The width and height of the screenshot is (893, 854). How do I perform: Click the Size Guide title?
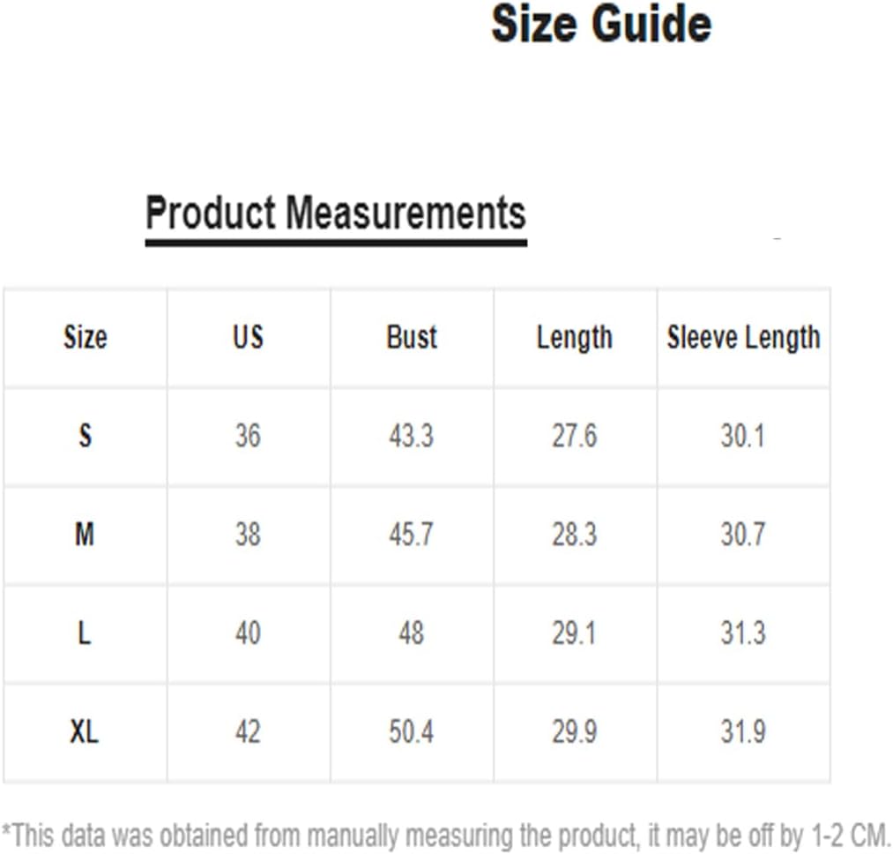(601, 25)
